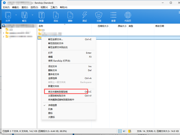Choose 添加文件 in the context menu
This screenshot has height=135, width=180.
69,66
